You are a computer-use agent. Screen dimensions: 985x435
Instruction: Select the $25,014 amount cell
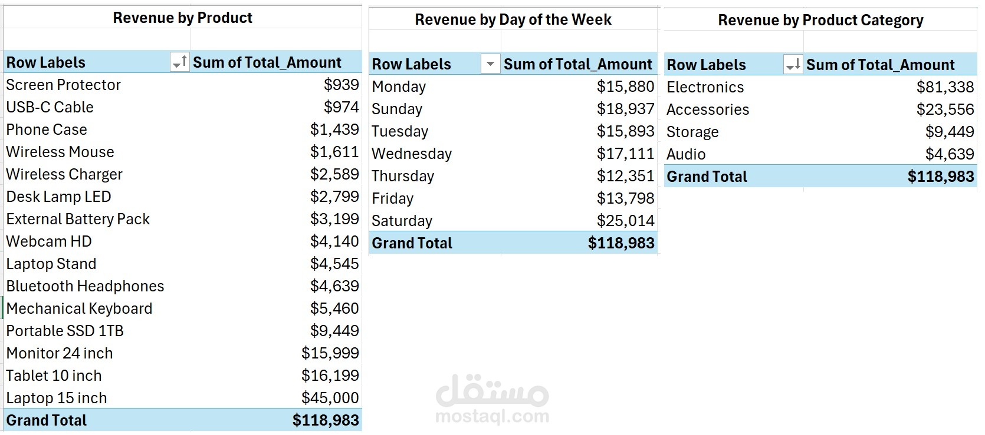pyautogui.click(x=625, y=221)
